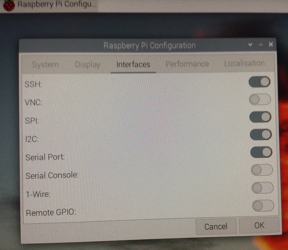Image resolution: width=288 pixels, height=250 pixels.
Task: Switch to the System tab
Action: pyautogui.click(x=45, y=65)
